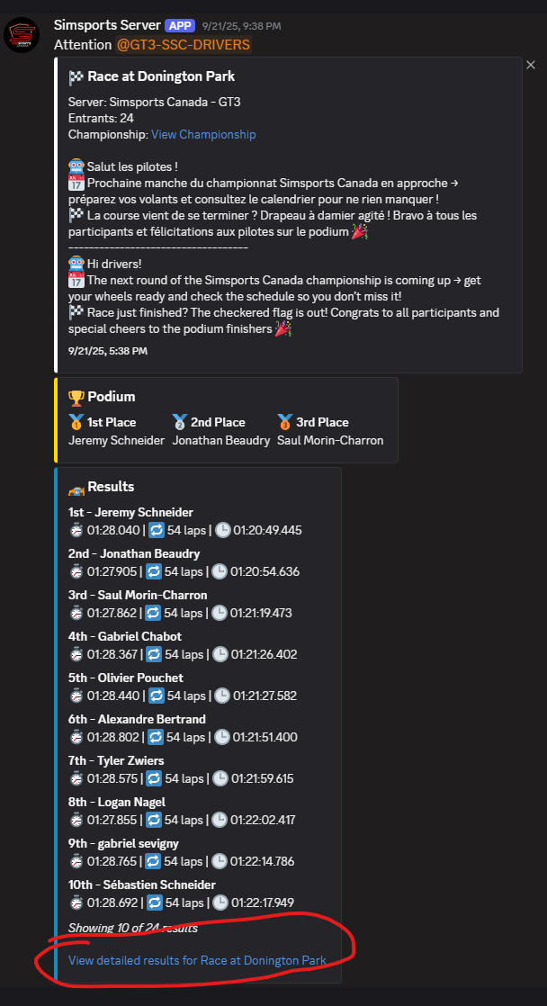The width and height of the screenshot is (547, 1006).
Task: Click the silver 2nd Place medal icon
Action: point(179,422)
